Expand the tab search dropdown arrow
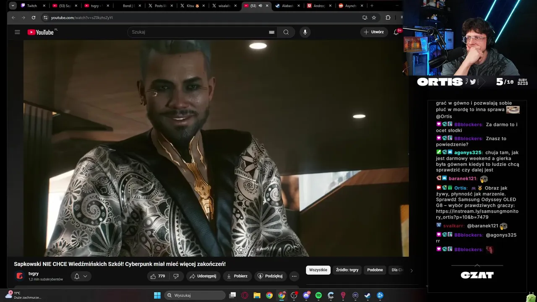 pyautogui.click(x=13, y=5)
